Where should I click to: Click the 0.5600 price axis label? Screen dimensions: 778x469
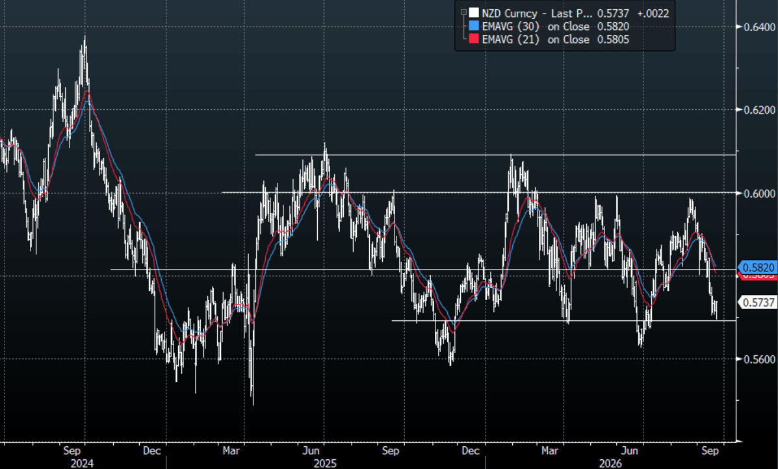[760, 359]
